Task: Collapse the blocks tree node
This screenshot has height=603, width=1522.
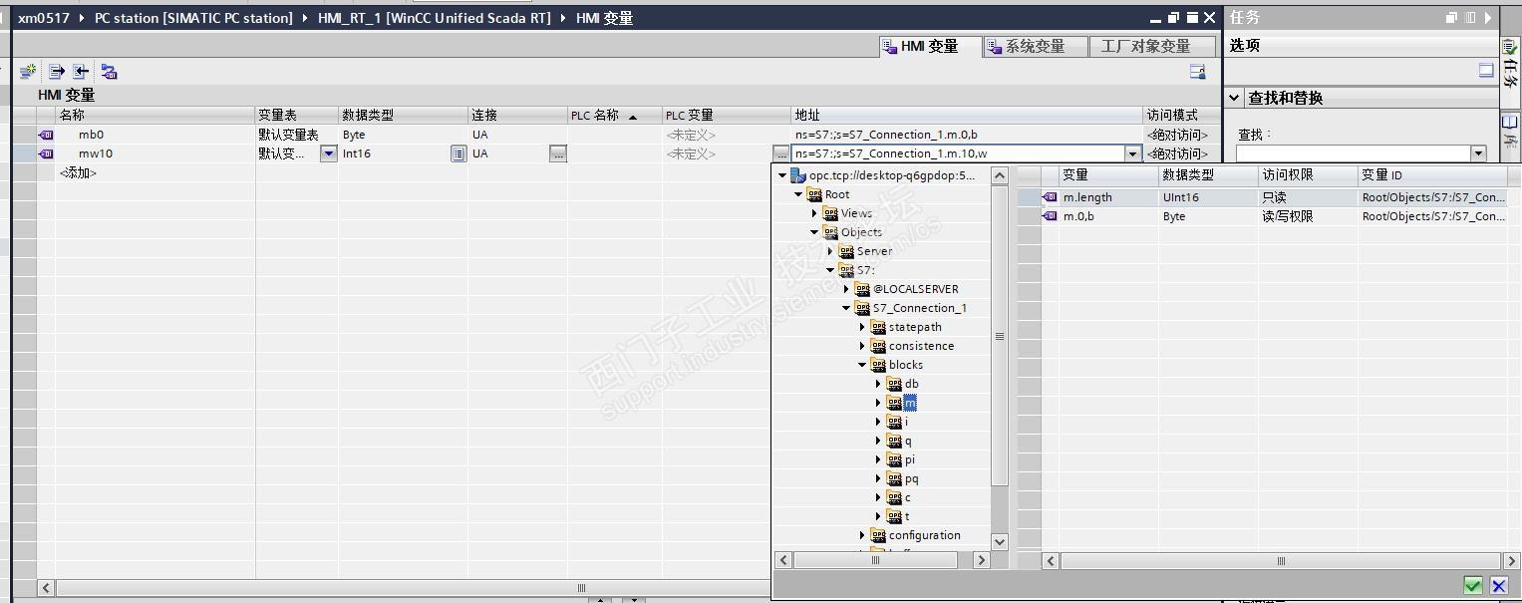Action: coord(862,365)
